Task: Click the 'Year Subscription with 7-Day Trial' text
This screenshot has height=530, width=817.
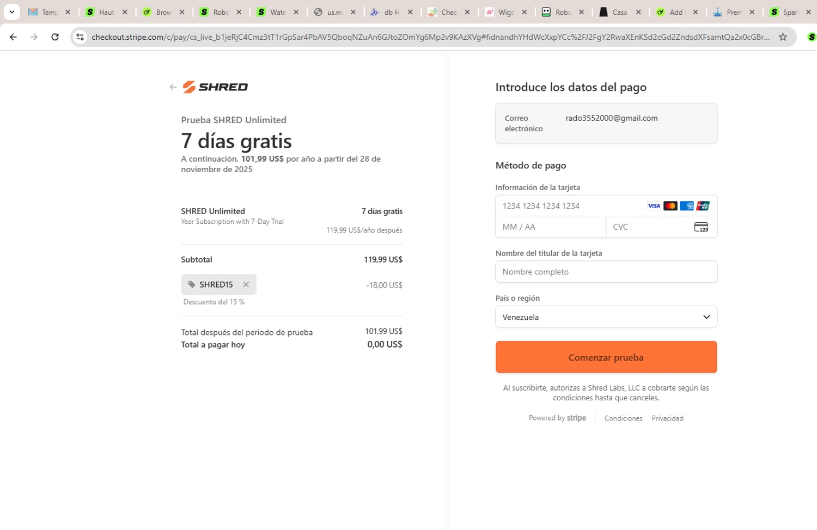Action: point(232,222)
